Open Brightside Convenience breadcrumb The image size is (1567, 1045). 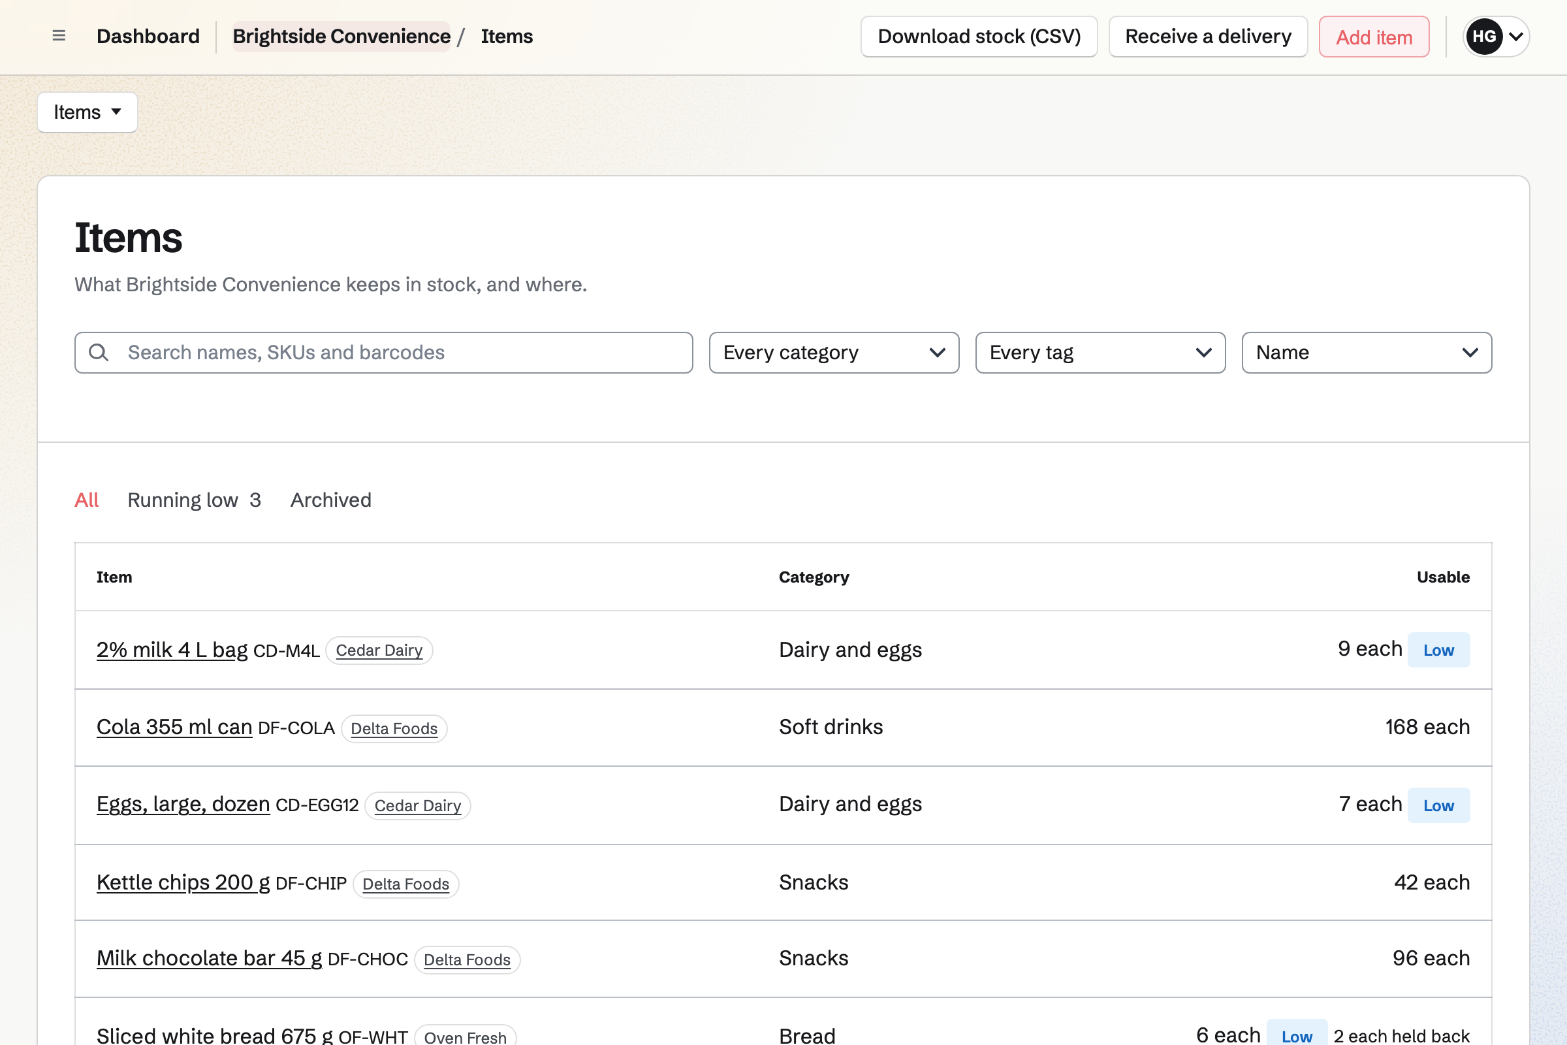[341, 36]
